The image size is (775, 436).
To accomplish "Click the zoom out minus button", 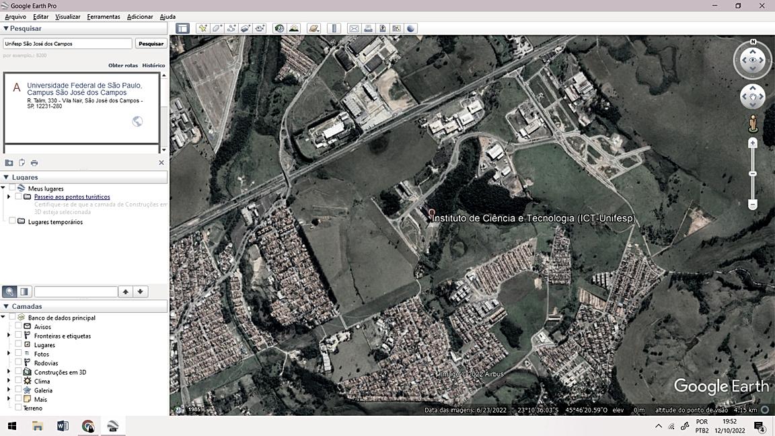I will 752,204.
